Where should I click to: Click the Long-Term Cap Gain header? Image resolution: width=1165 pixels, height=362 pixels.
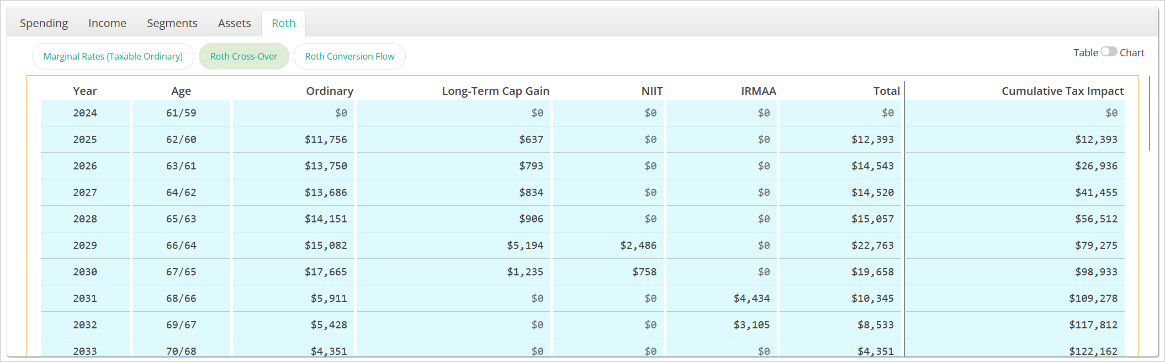495,91
